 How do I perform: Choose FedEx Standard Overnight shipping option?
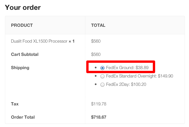click(x=102, y=76)
